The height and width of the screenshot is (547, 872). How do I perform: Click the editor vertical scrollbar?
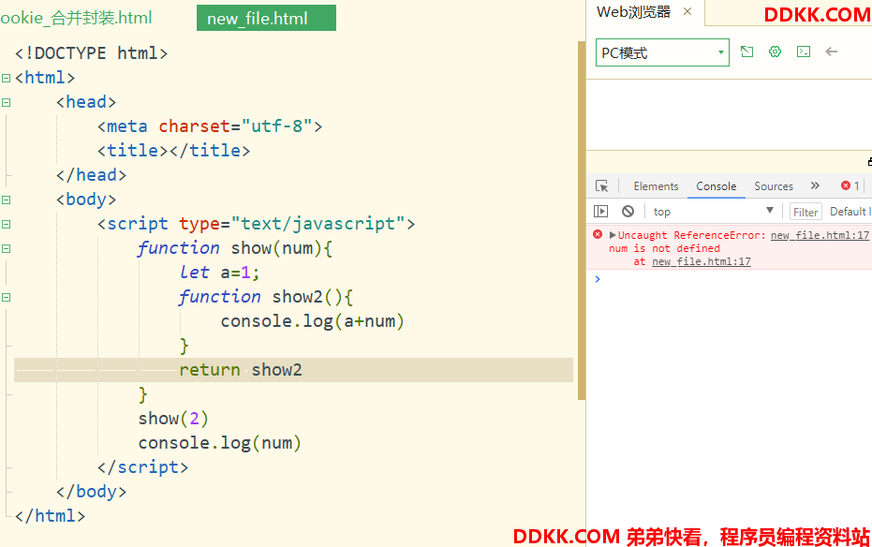pos(582,220)
